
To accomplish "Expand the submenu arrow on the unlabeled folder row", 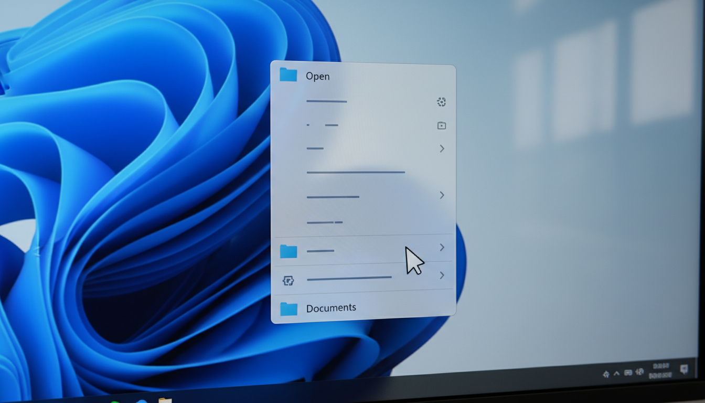I will [442, 247].
